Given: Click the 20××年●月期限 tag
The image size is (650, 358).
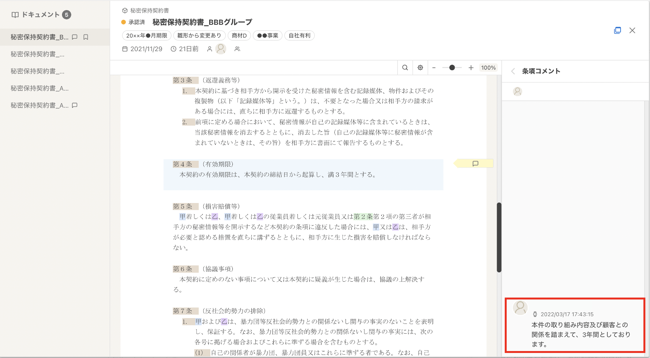Looking at the screenshot, I should (146, 36).
